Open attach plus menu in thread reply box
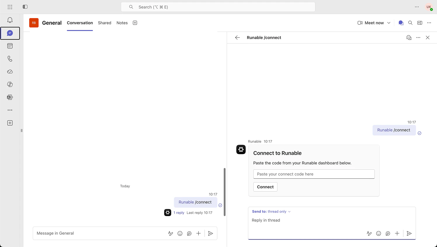This screenshot has height=247, width=437. [397, 233]
